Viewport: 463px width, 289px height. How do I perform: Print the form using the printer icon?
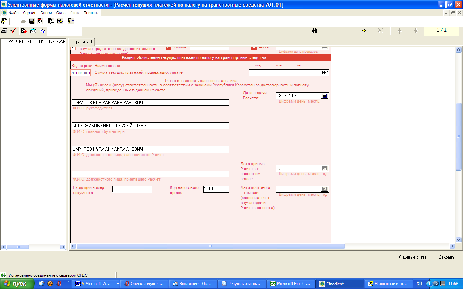coord(4,31)
